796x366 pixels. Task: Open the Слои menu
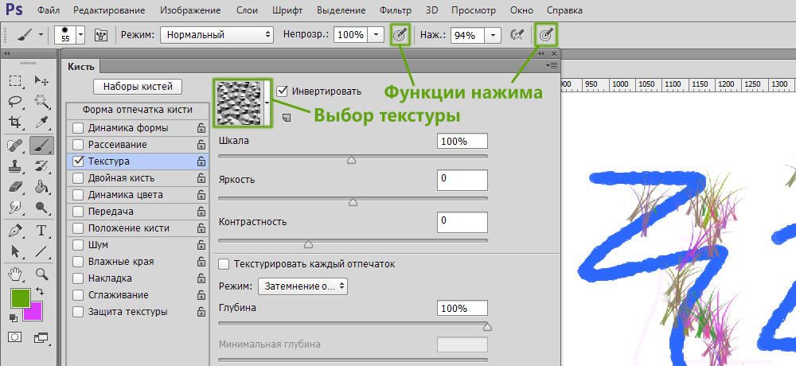pos(248,10)
